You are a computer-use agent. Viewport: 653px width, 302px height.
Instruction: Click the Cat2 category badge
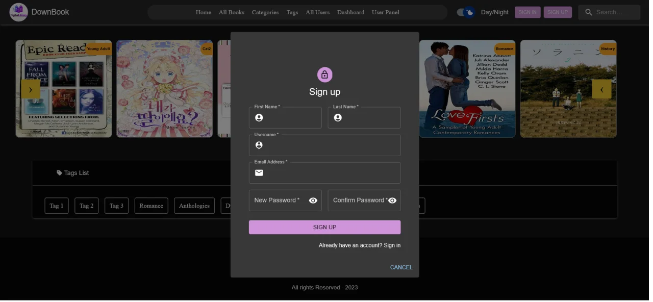207,49
